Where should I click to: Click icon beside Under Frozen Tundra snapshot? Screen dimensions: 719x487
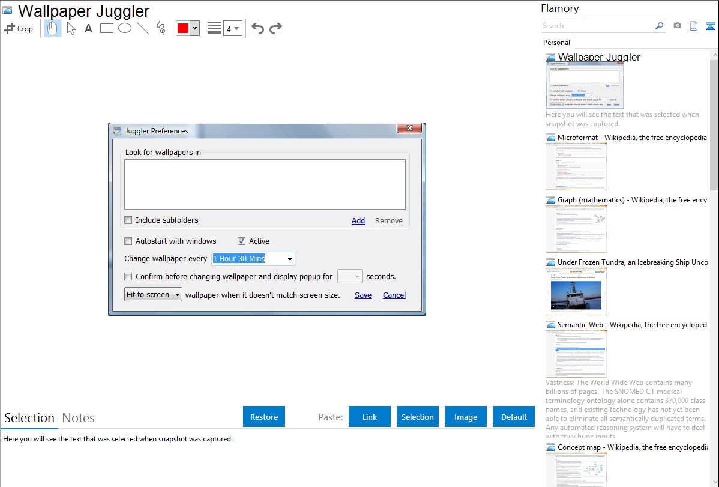(551, 262)
